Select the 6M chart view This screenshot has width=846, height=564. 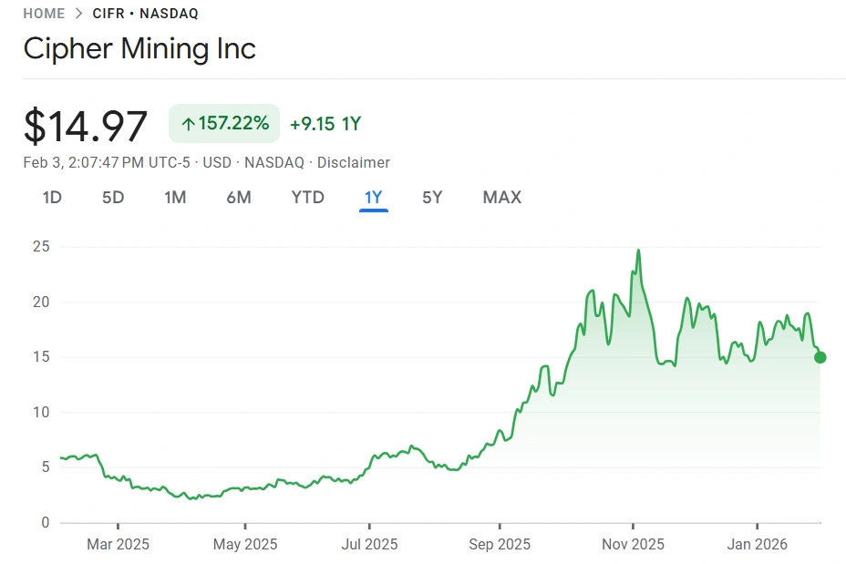(239, 197)
